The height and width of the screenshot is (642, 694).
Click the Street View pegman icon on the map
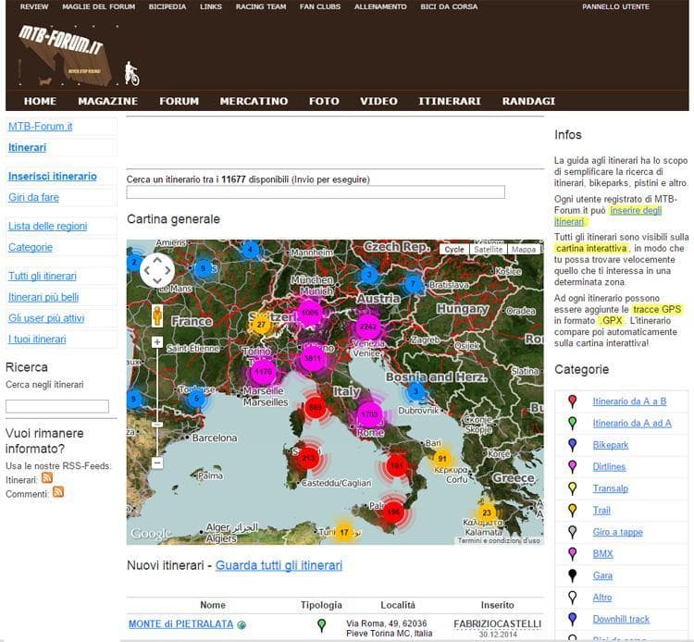pos(157,315)
